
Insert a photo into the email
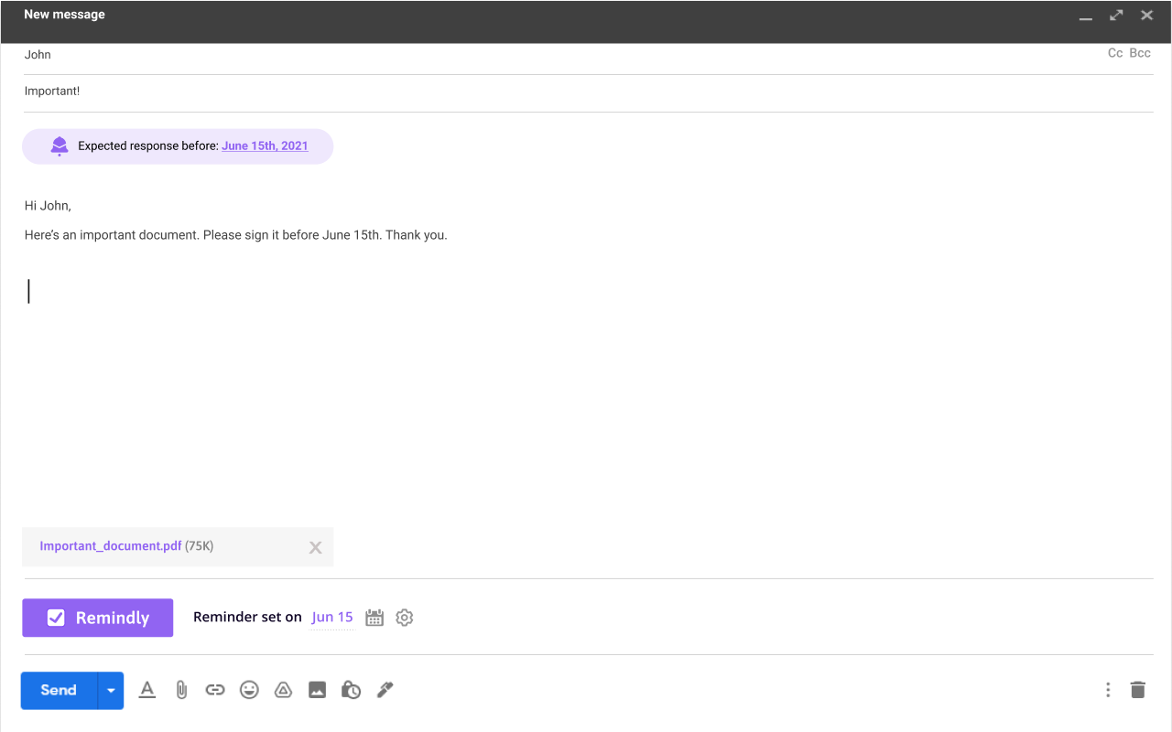(x=317, y=689)
